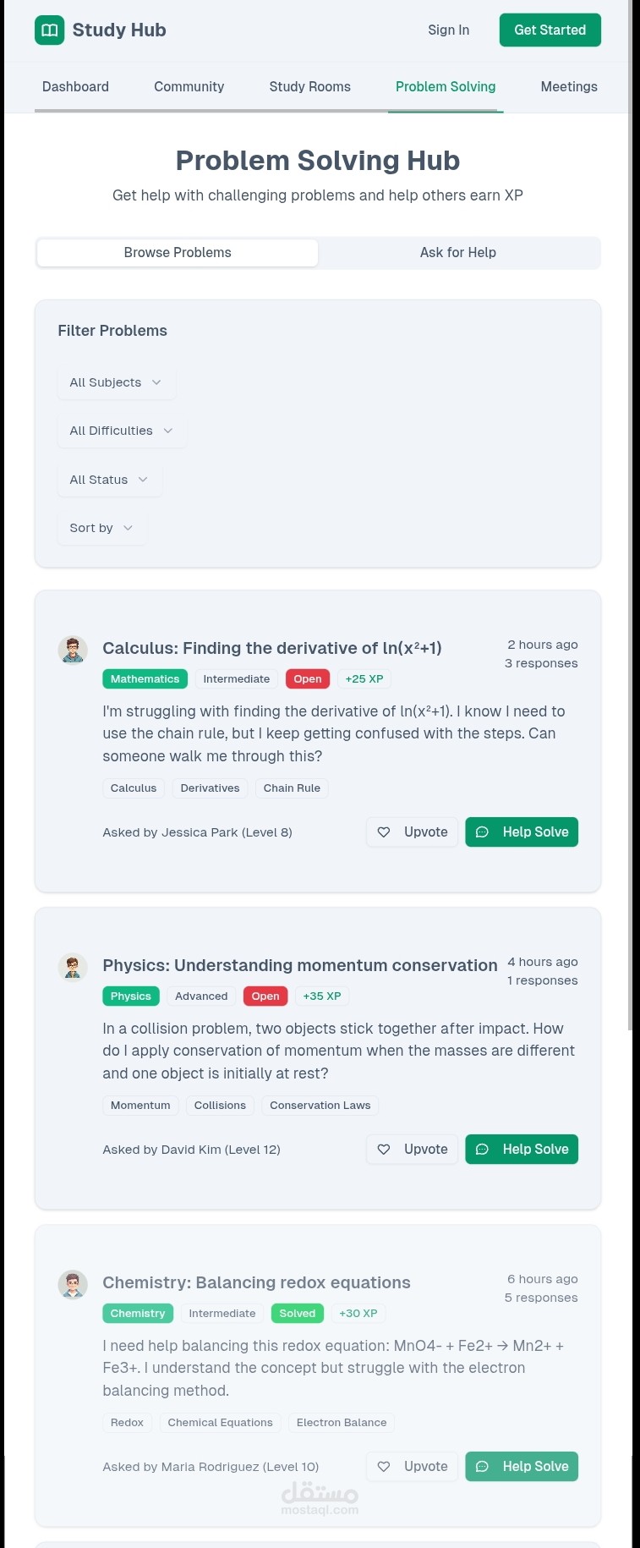Open the Community tab

[189, 87]
